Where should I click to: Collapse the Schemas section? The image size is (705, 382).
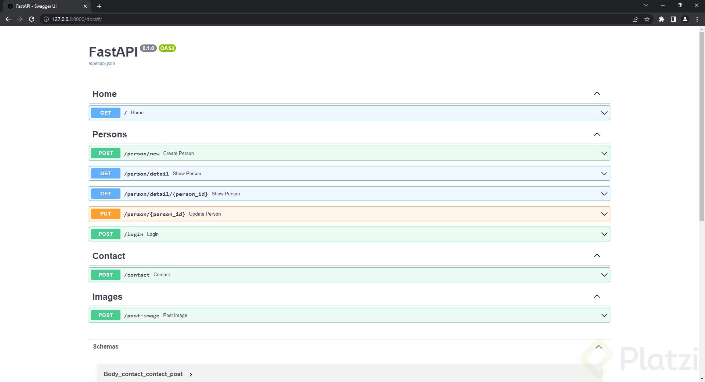(x=599, y=347)
